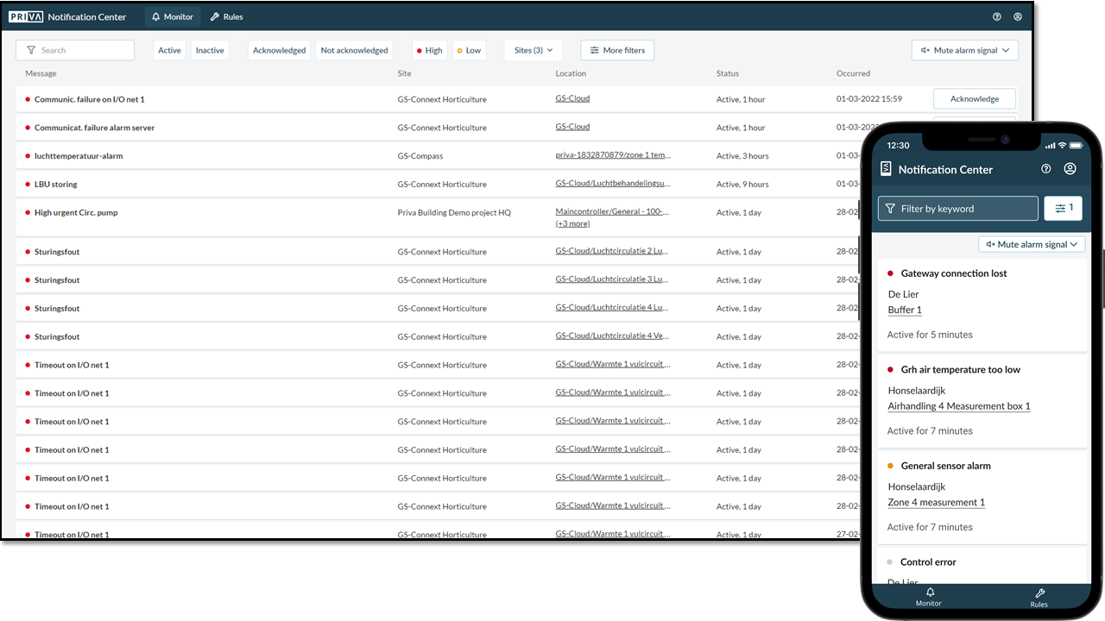Viewport: 1105px width, 621px height.
Task: Click Active, 3 hours status cell
Action: (742, 156)
